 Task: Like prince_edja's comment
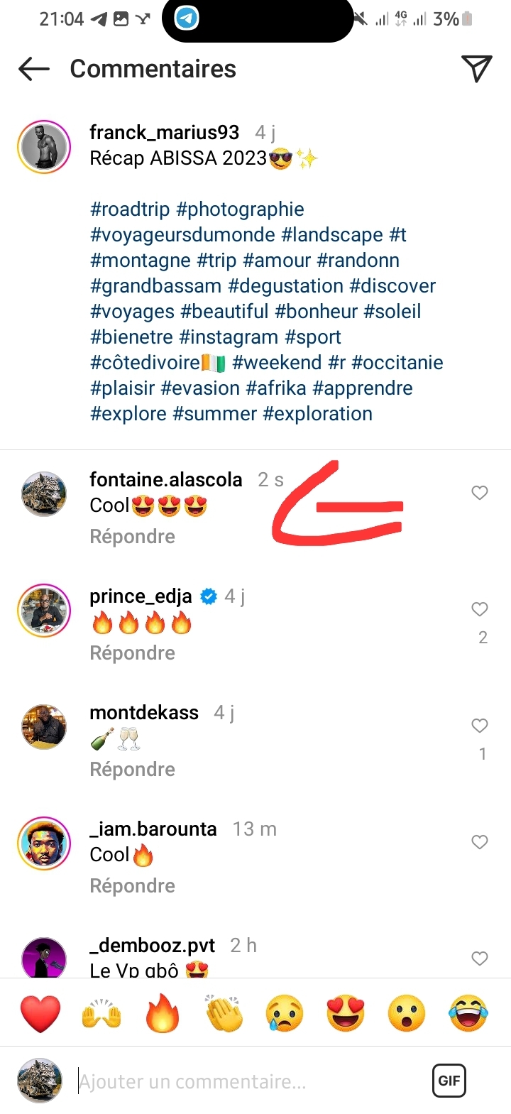click(x=480, y=609)
